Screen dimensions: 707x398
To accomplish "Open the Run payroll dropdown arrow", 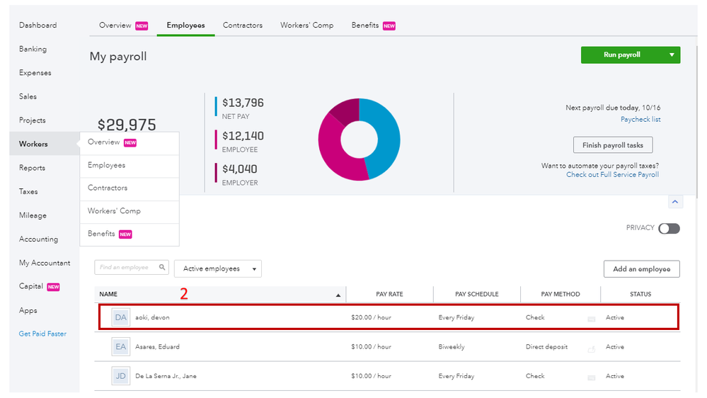I will click(671, 55).
